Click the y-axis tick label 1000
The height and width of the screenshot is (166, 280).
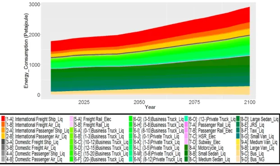click(x=34, y=65)
